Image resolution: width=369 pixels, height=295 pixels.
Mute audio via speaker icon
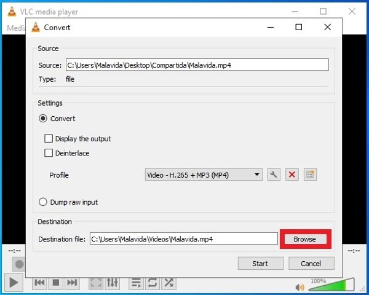300,287
